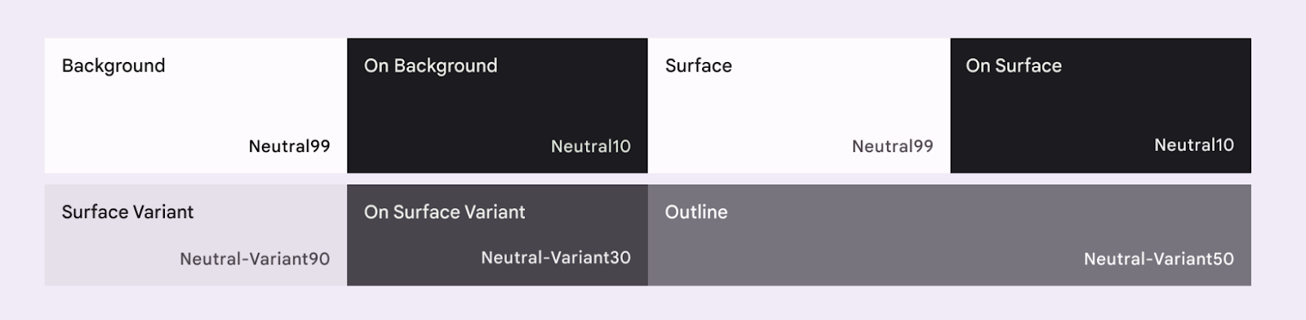
Task: Click the Neutral-Variant50 tone label
Action: [1159, 260]
